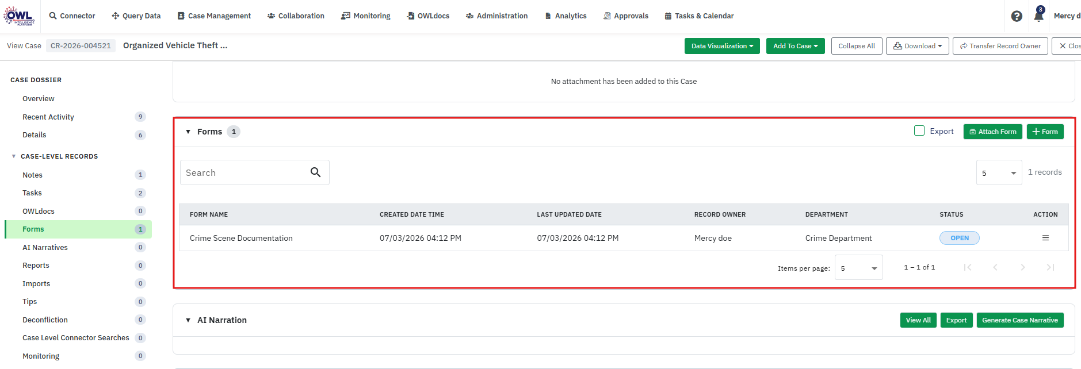
Task: Open the Connector menu
Action: [72, 16]
